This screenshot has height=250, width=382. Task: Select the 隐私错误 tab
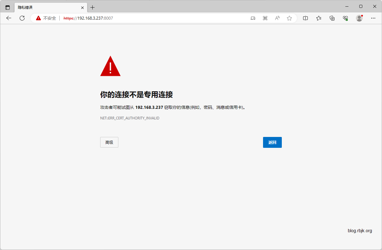[x=45, y=7]
